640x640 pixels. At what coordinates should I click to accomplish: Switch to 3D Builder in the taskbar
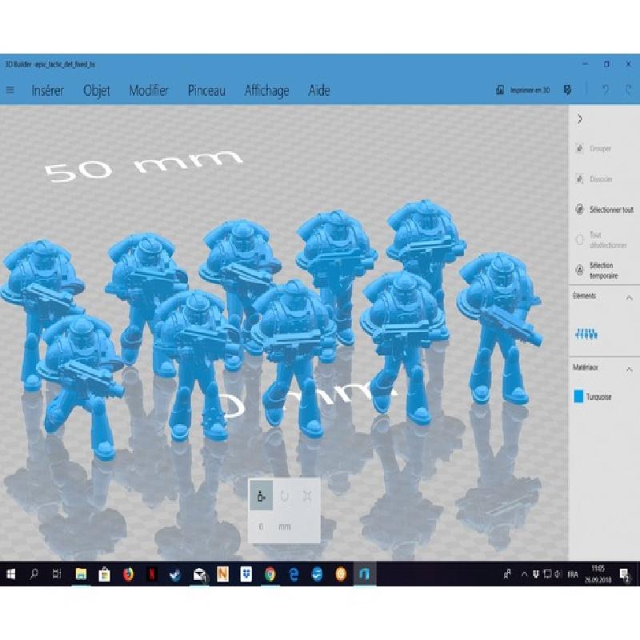[365, 574]
